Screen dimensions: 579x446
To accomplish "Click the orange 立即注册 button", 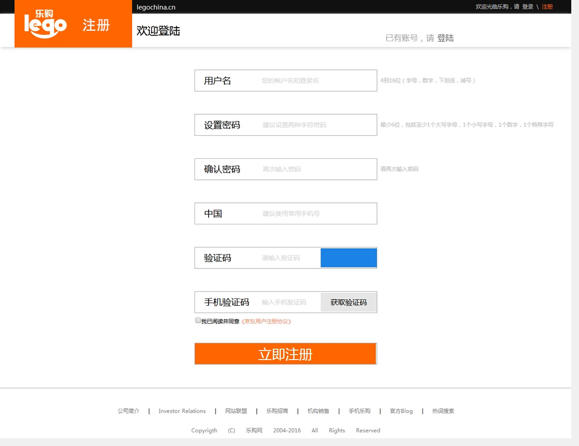I will tap(285, 354).
